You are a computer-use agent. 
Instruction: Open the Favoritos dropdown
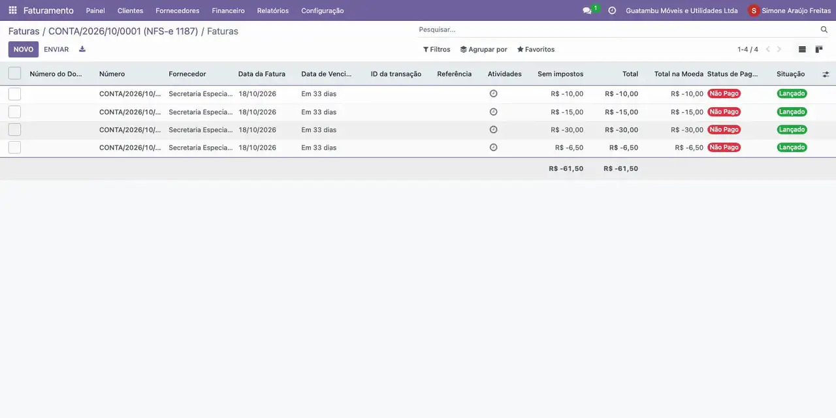(536, 50)
